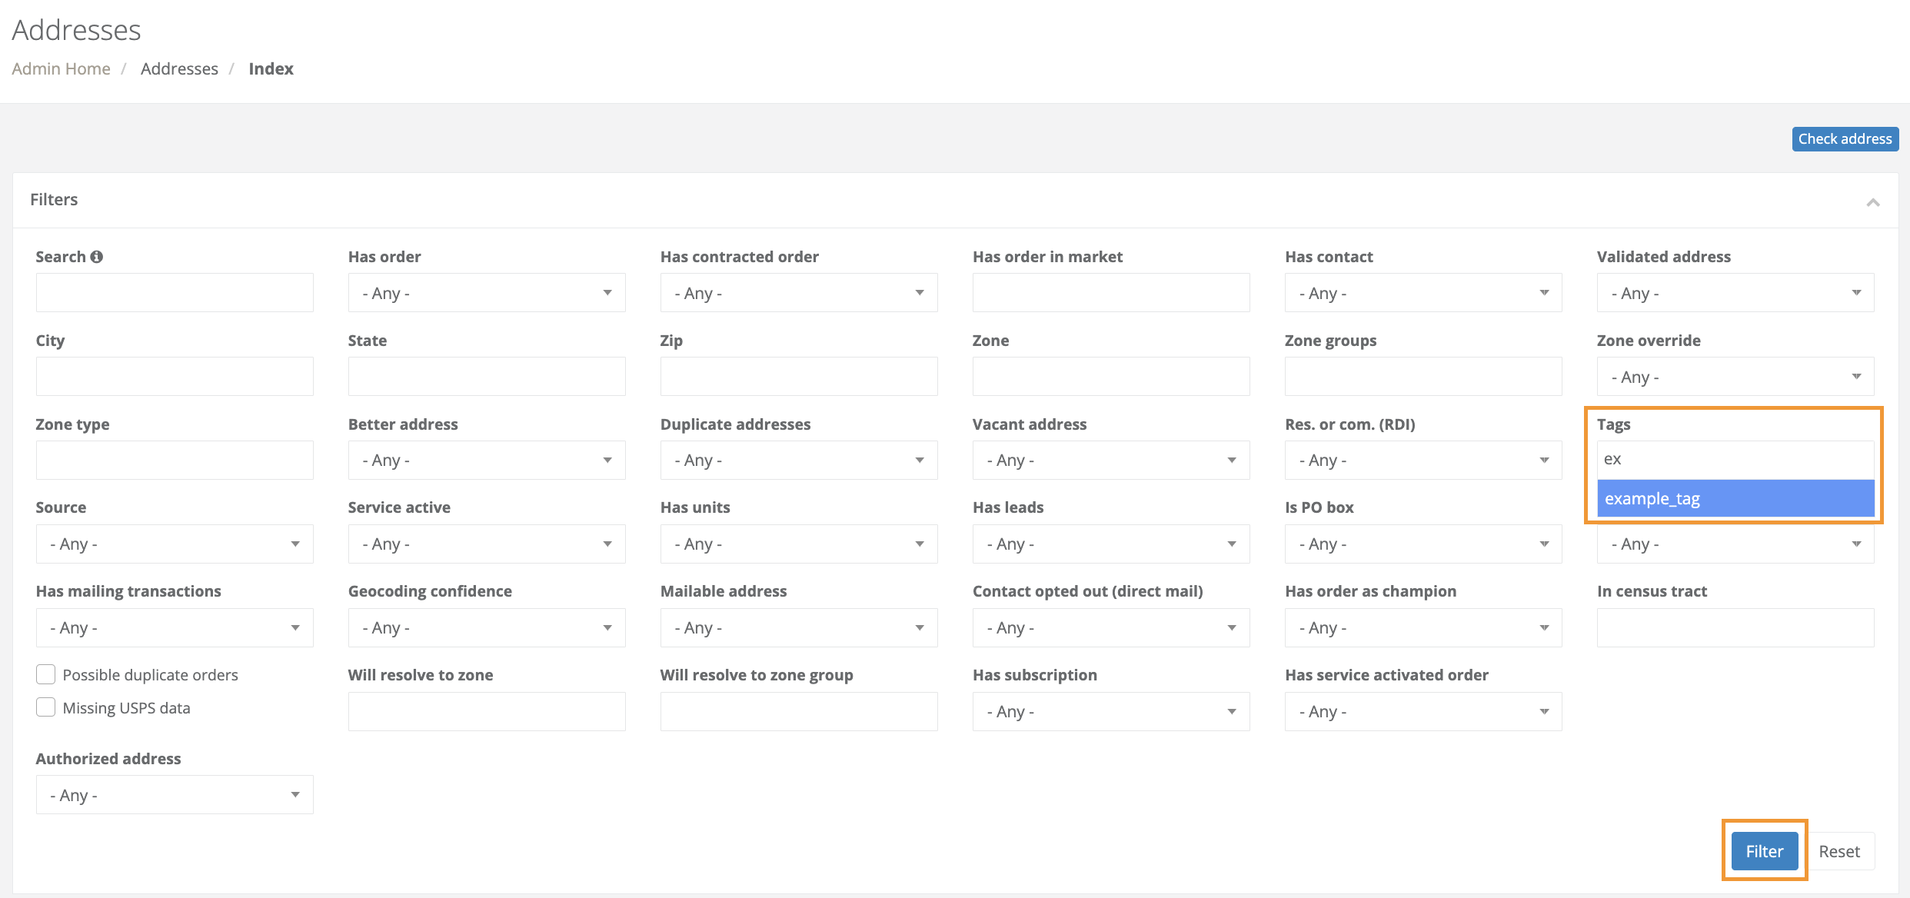Reset all filters

point(1838,851)
